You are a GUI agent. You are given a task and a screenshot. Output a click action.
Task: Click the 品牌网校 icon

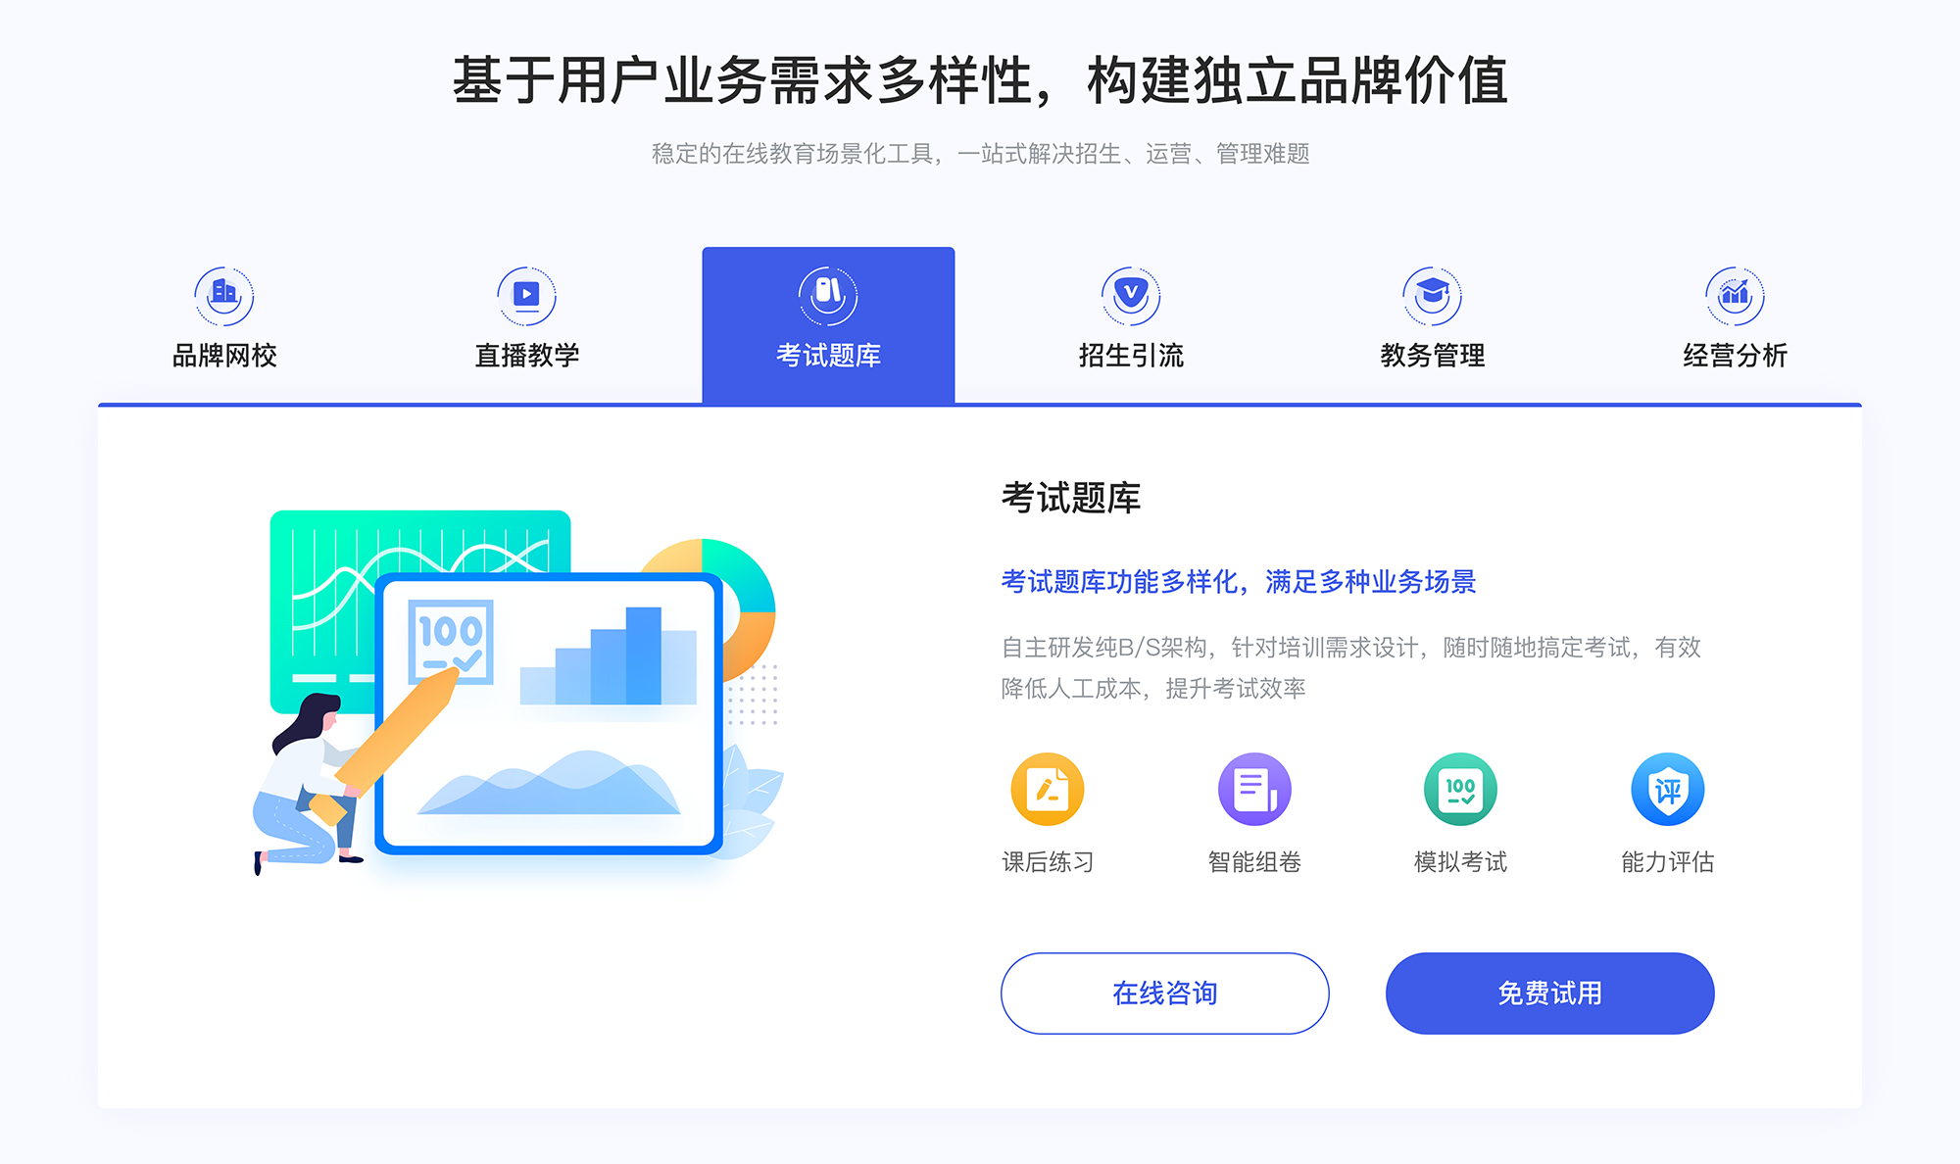(221, 291)
